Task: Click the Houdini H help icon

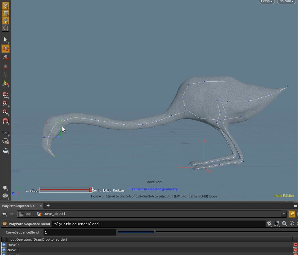Action: click(x=276, y=224)
